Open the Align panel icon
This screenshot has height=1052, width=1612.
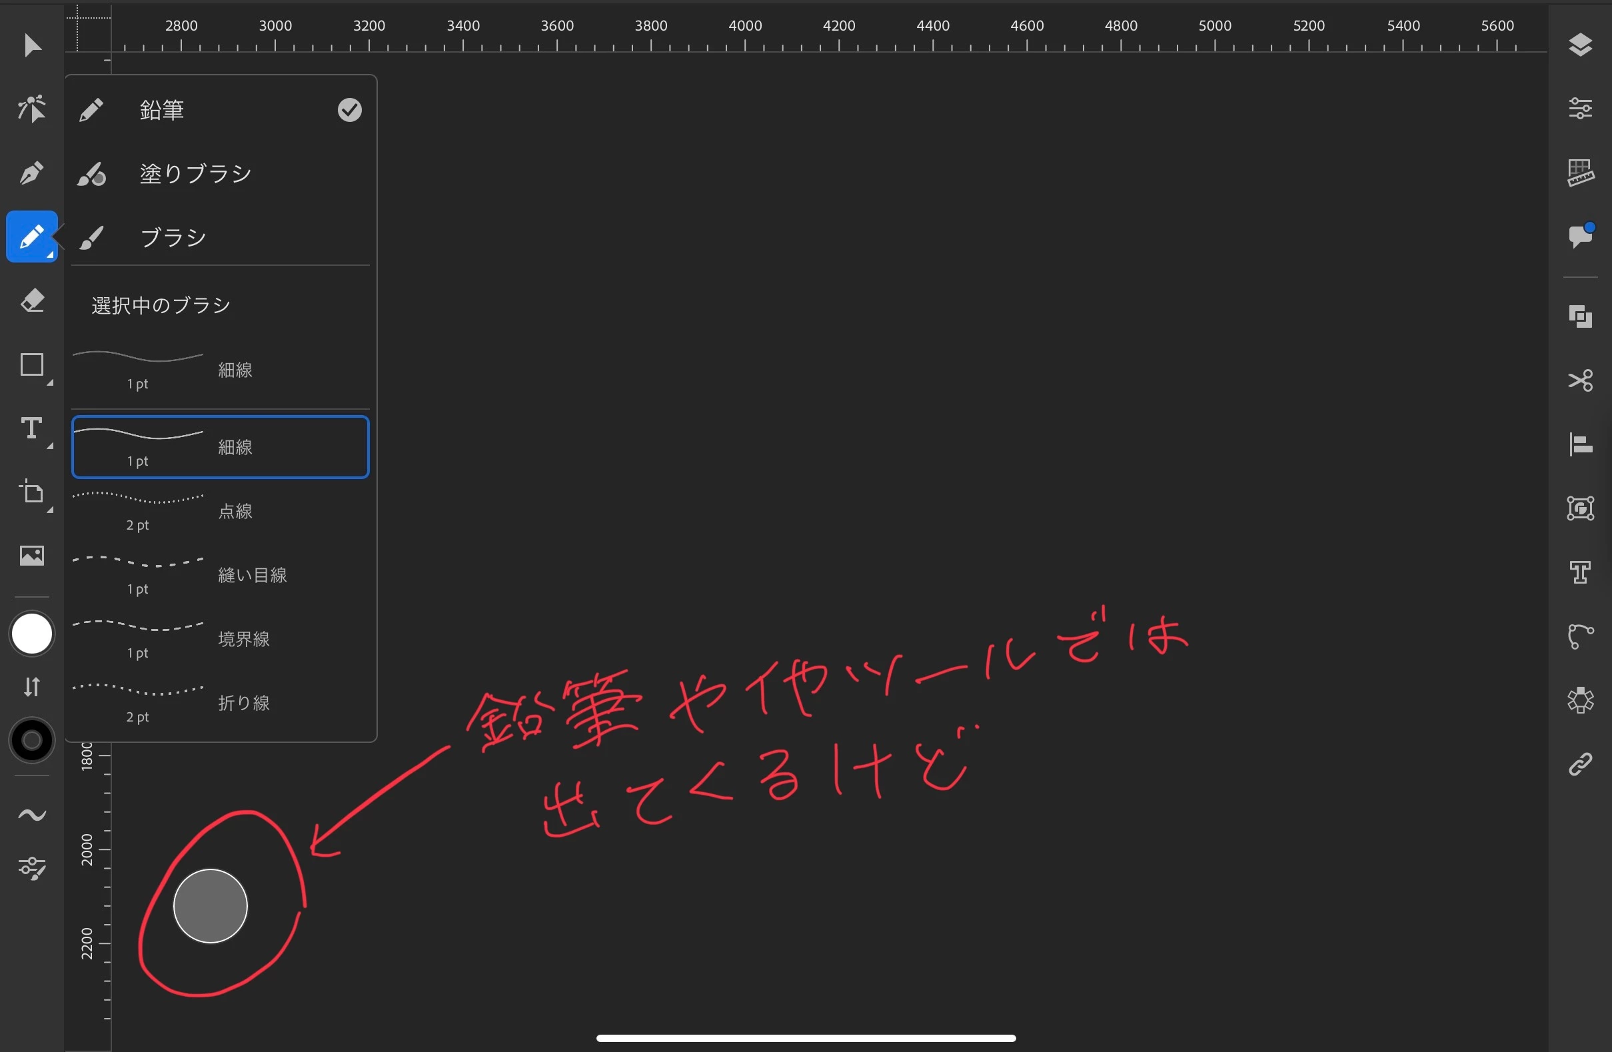coord(1580,445)
